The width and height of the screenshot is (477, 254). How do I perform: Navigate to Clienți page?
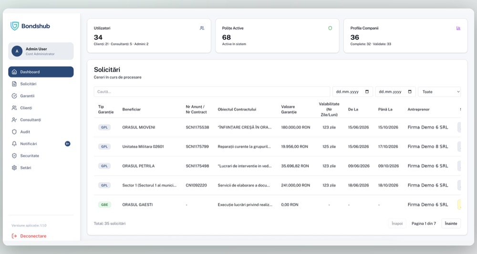click(41, 107)
